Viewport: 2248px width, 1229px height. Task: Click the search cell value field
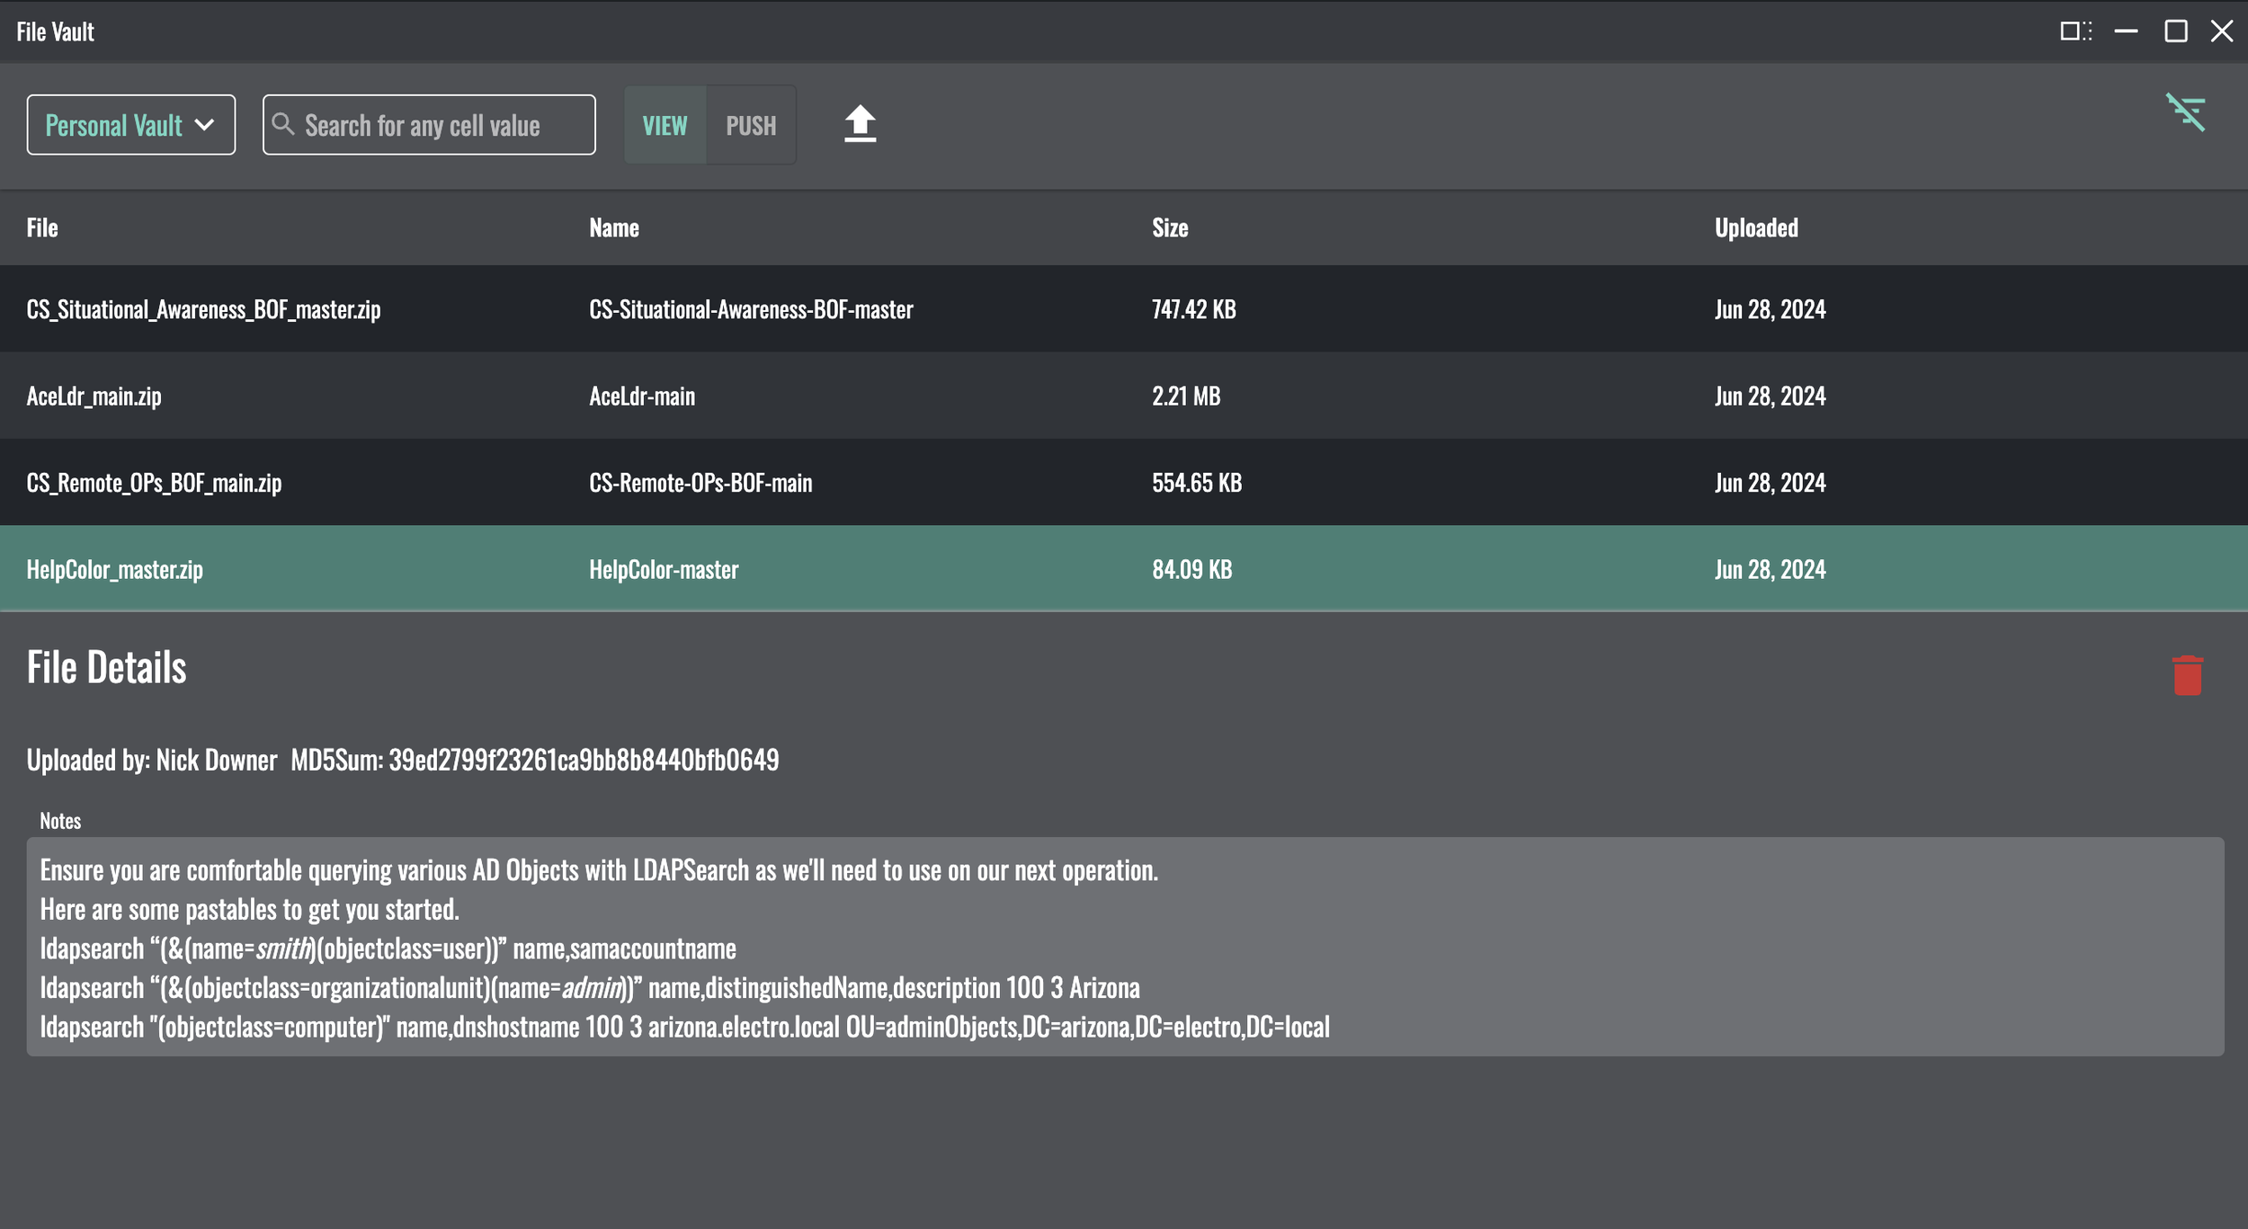pos(441,125)
